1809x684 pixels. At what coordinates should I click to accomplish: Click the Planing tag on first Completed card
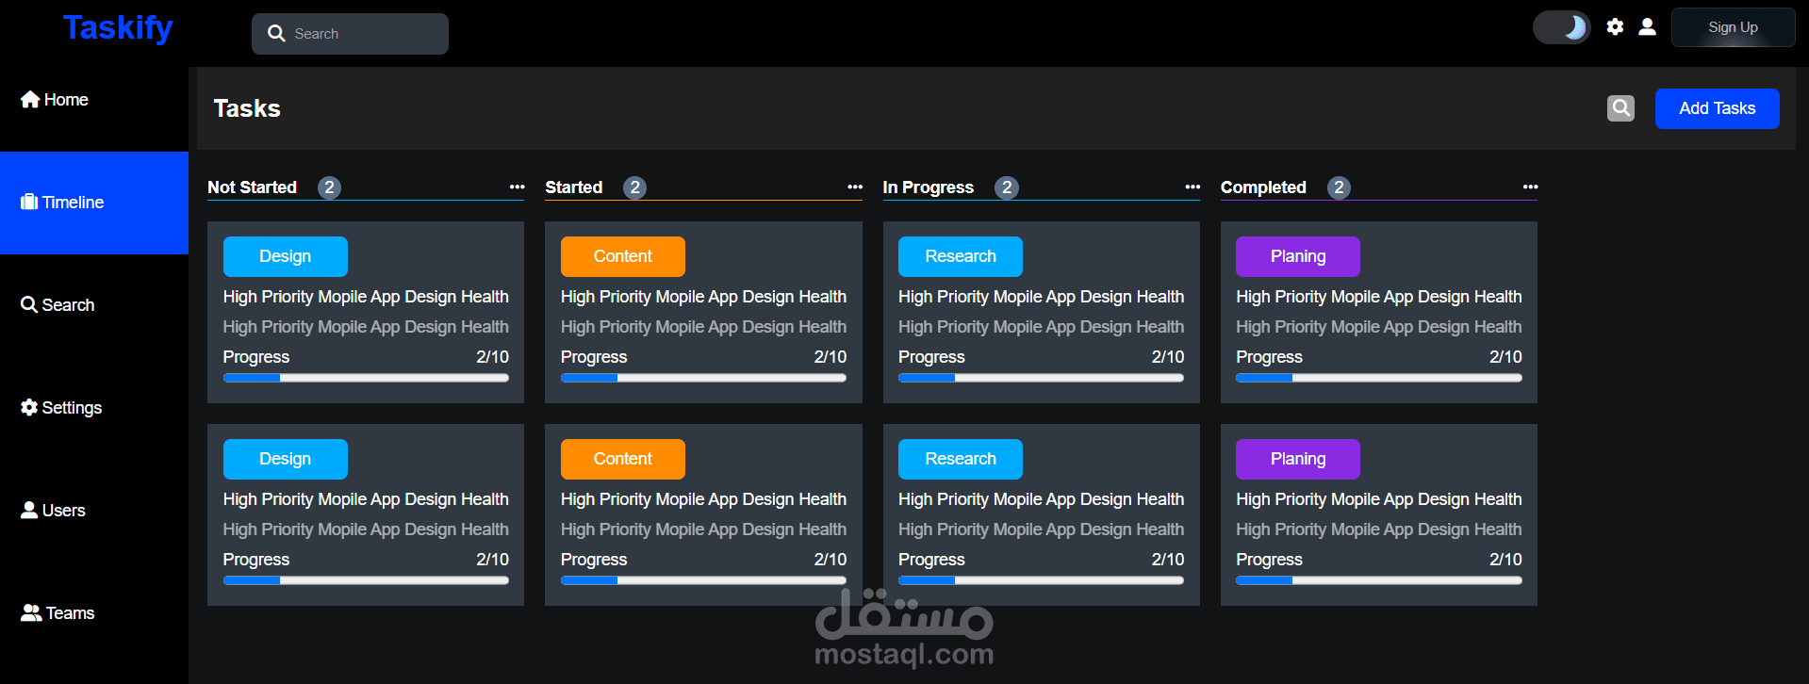(x=1297, y=256)
